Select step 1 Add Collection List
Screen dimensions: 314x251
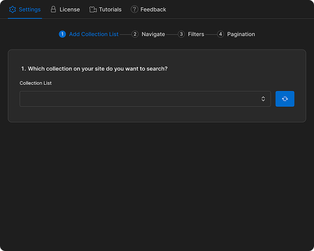(89, 34)
